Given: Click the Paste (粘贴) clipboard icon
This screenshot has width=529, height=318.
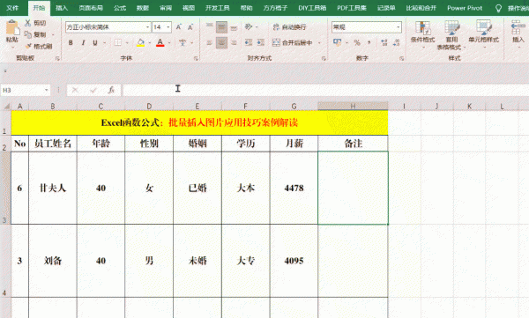Looking at the screenshot, I should point(12,27).
